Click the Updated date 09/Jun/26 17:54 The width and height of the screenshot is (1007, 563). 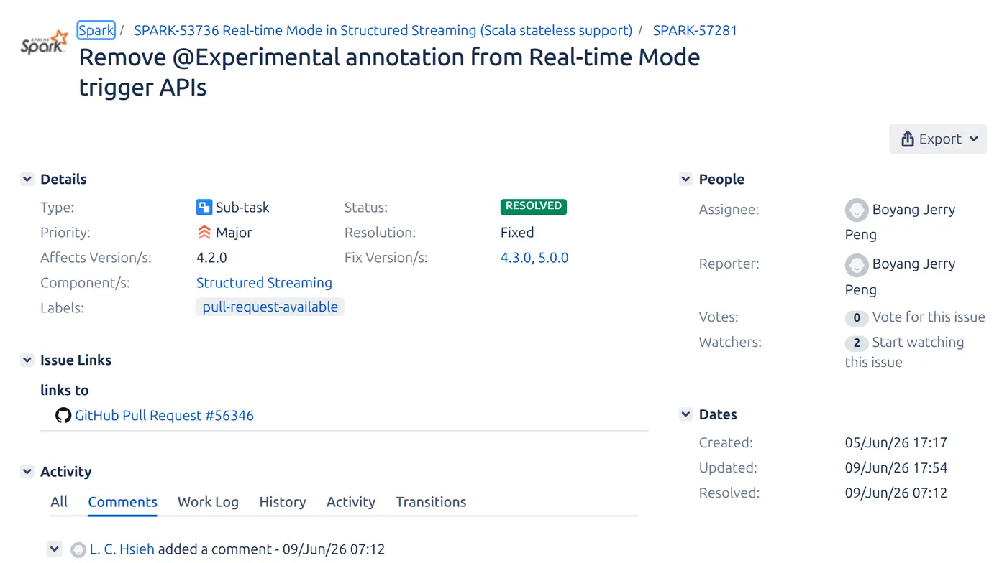pos(896,467)
